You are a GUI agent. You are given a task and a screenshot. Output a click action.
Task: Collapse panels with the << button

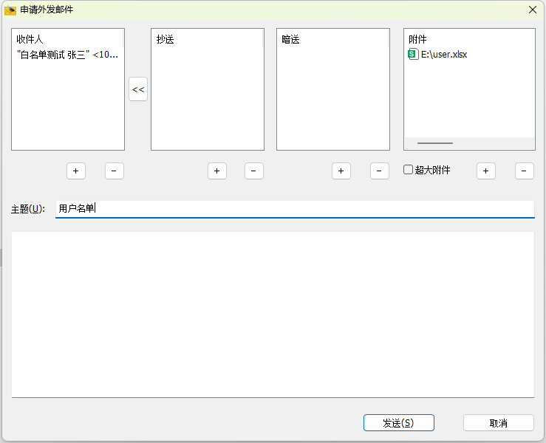[x=138, y=89]
